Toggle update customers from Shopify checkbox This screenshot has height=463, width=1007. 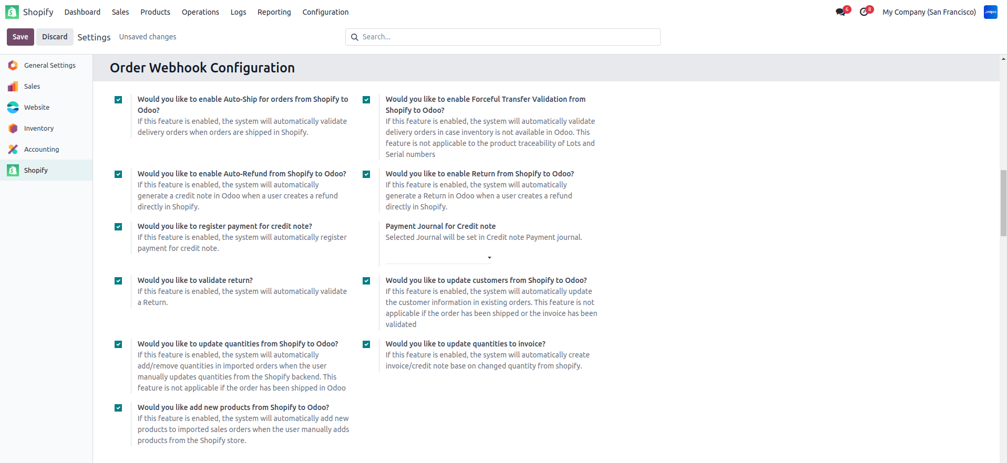pos(366,281)
